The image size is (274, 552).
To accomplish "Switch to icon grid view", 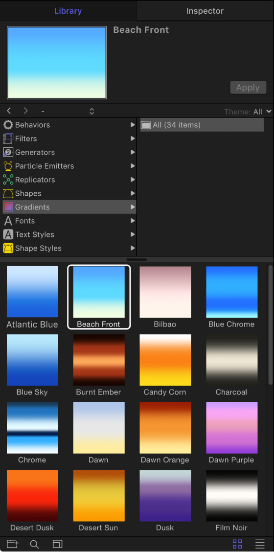I will (x=237, y=544).
